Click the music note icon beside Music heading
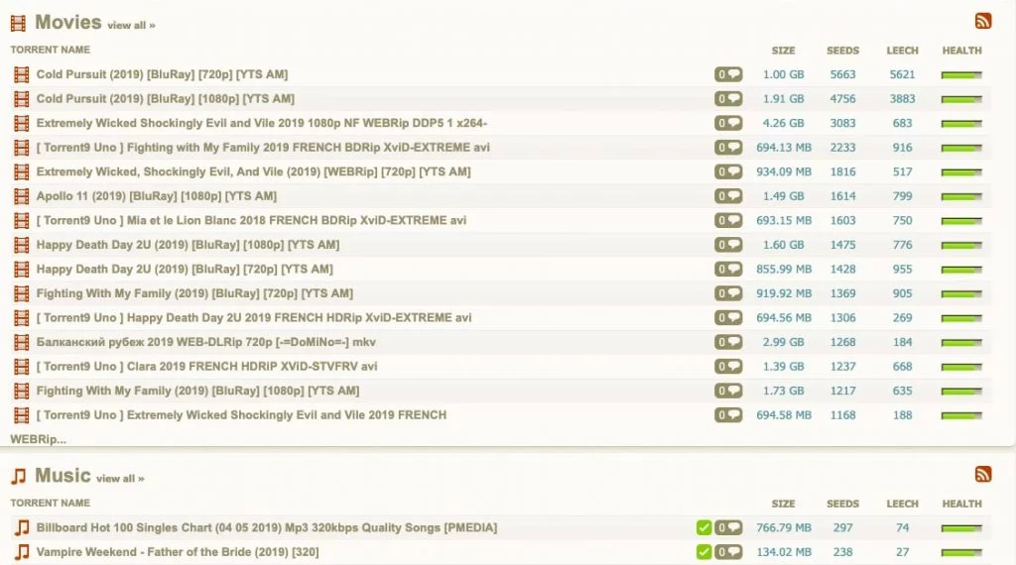The image size is (1016, 565). pyautogui.click(x=18, y=477)
